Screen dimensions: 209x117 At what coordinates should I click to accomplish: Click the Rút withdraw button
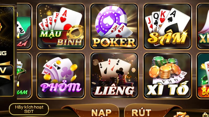point(141,112)
